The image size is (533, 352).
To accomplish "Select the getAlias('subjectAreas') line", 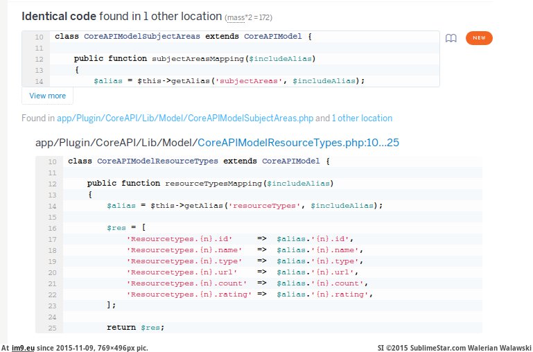I will pyautogui.click(x=229, y=81).
